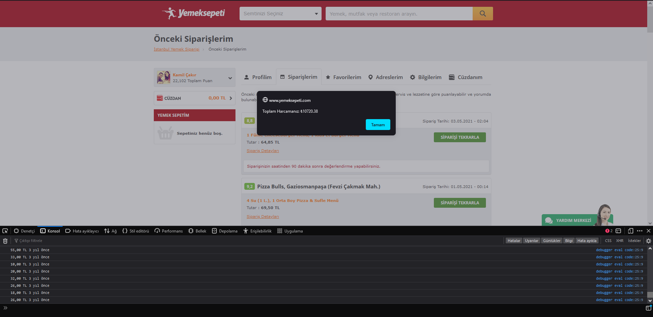653x317 pixels.
Task: Open the Bilgilerim tab
Action: click(426, 77)
